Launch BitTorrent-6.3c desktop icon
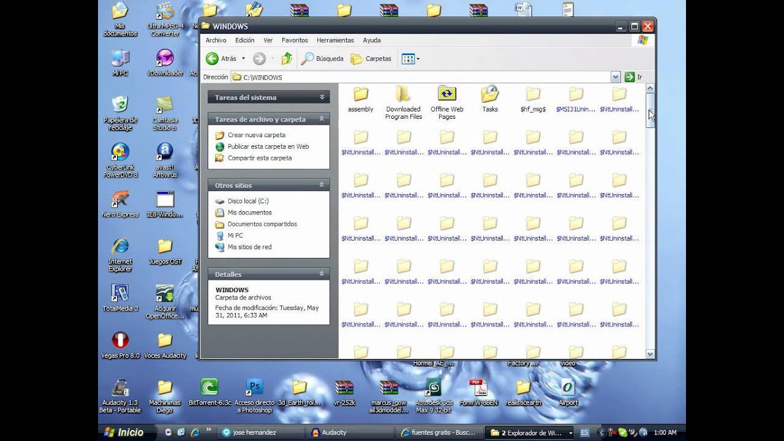The height and width of the screenshot is (441, 784). 209,393
